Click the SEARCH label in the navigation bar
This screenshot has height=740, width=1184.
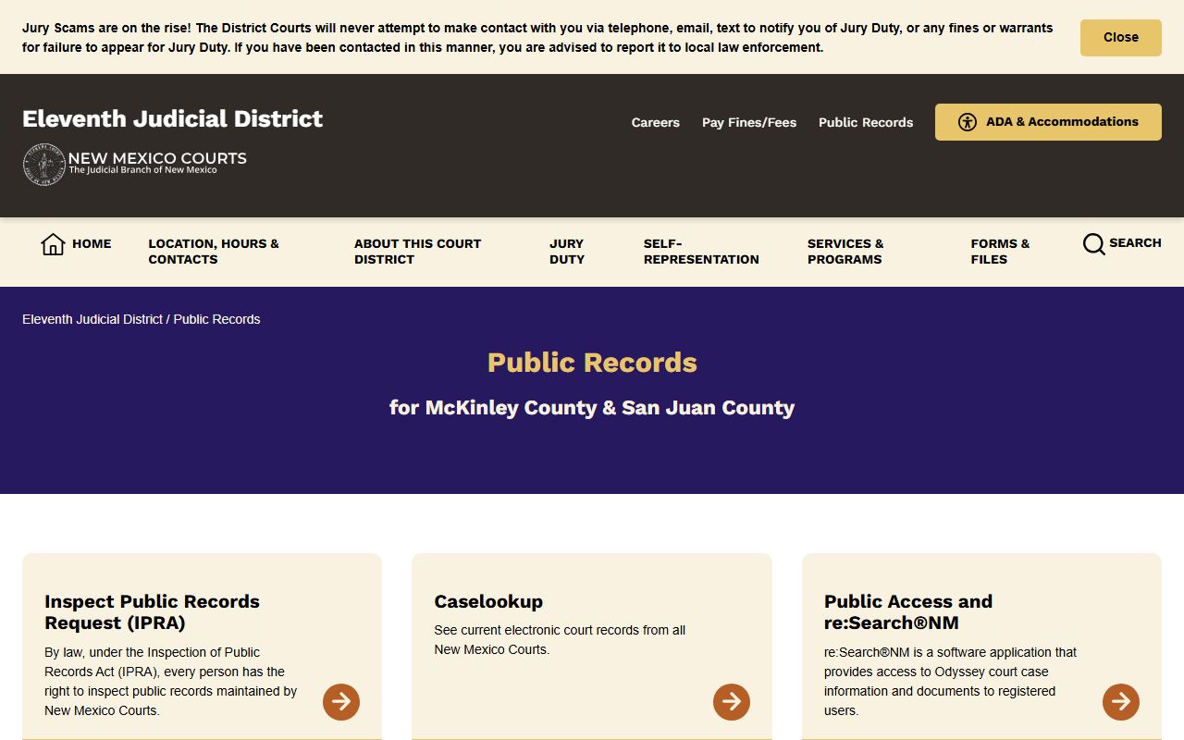1135,243
